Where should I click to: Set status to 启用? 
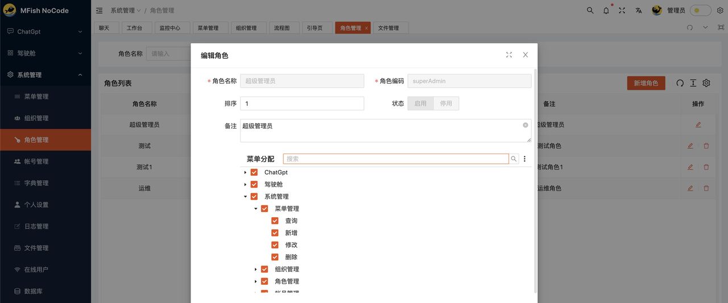420,103
